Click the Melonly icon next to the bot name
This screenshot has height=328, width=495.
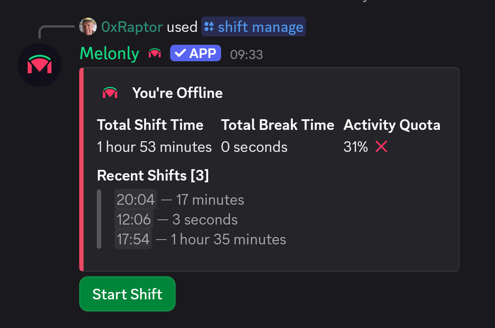click(154, 53)
